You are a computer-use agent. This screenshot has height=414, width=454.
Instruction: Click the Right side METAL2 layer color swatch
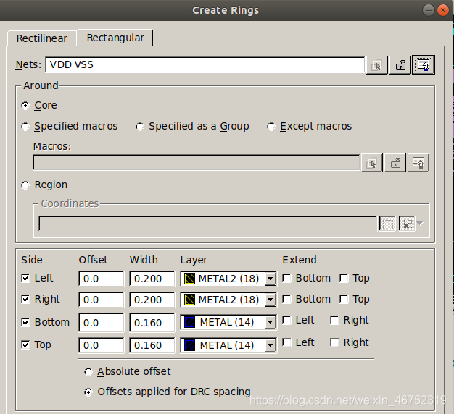click(x=189, y=300)
